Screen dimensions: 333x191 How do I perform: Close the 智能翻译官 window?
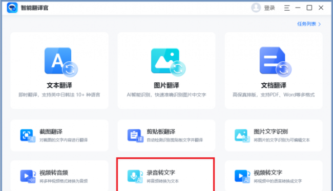(x=321, y=8)
